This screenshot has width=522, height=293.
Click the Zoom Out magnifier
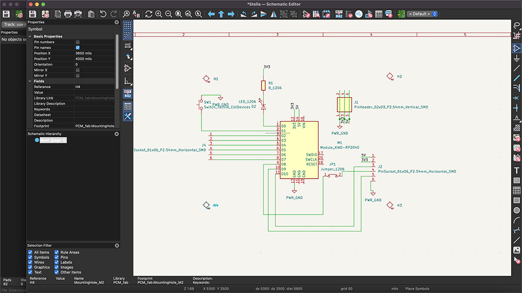coord(169,14)
